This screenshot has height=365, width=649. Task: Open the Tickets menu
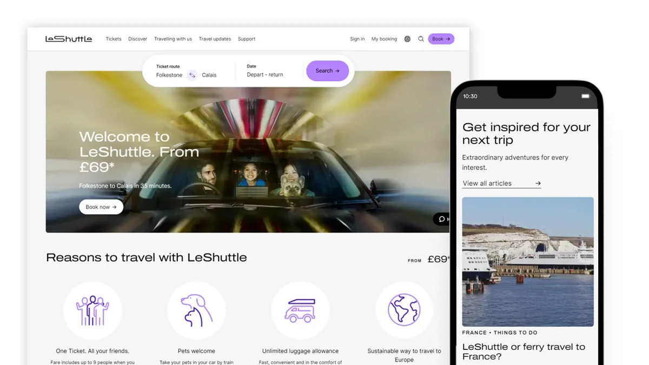coord(114,39)
